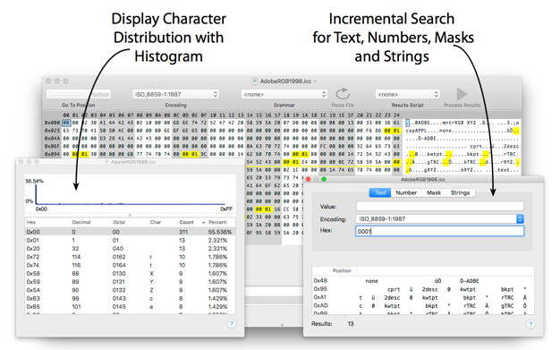Image resolution: width=560 pixels, height=350 pixels.
Task: Click the sort arrow beside the Count column
Action: [x=204, y=222]
